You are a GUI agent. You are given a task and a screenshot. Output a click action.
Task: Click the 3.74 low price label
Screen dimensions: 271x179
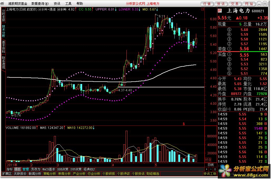coord(18,115)
